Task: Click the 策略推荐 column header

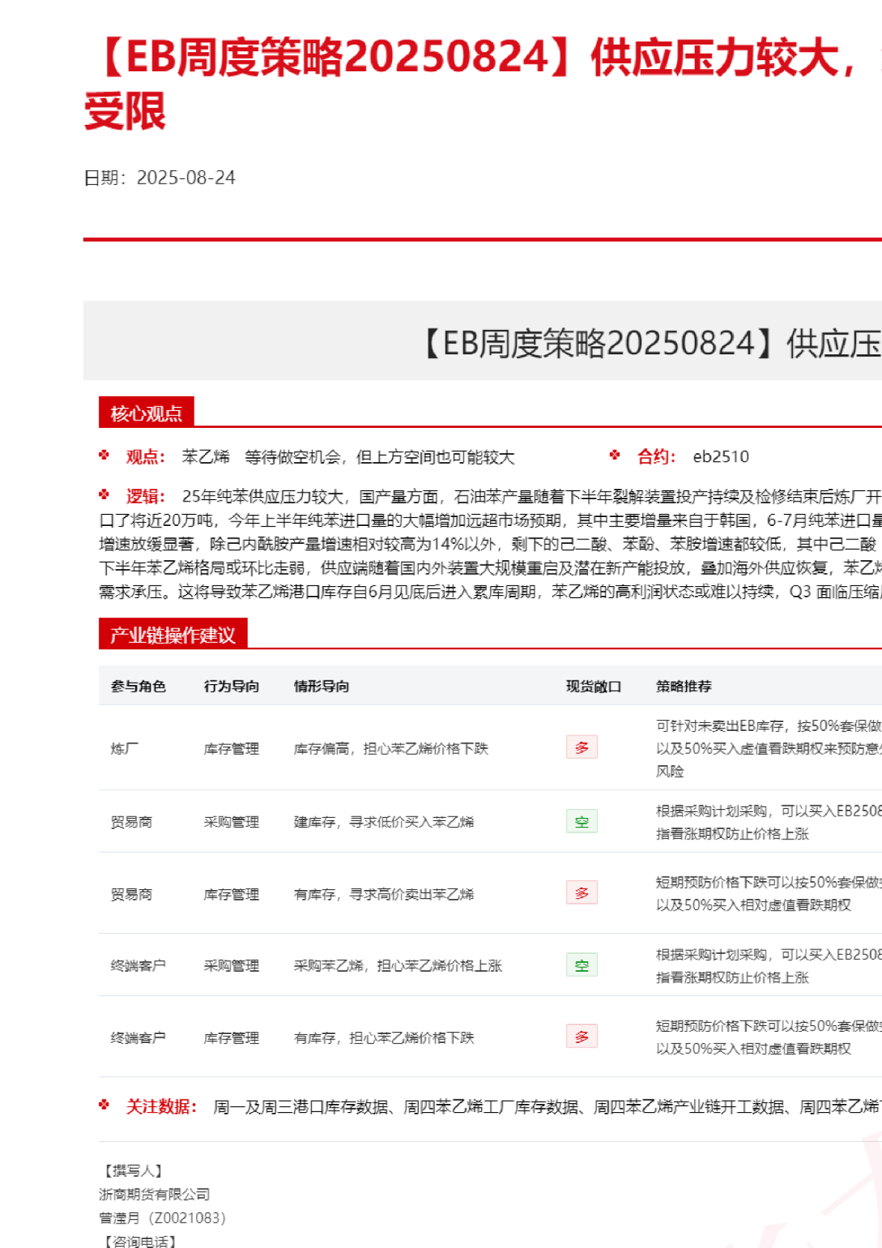Action: (x=684, y=686)
